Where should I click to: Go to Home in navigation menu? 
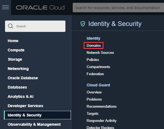click(13, 41)
